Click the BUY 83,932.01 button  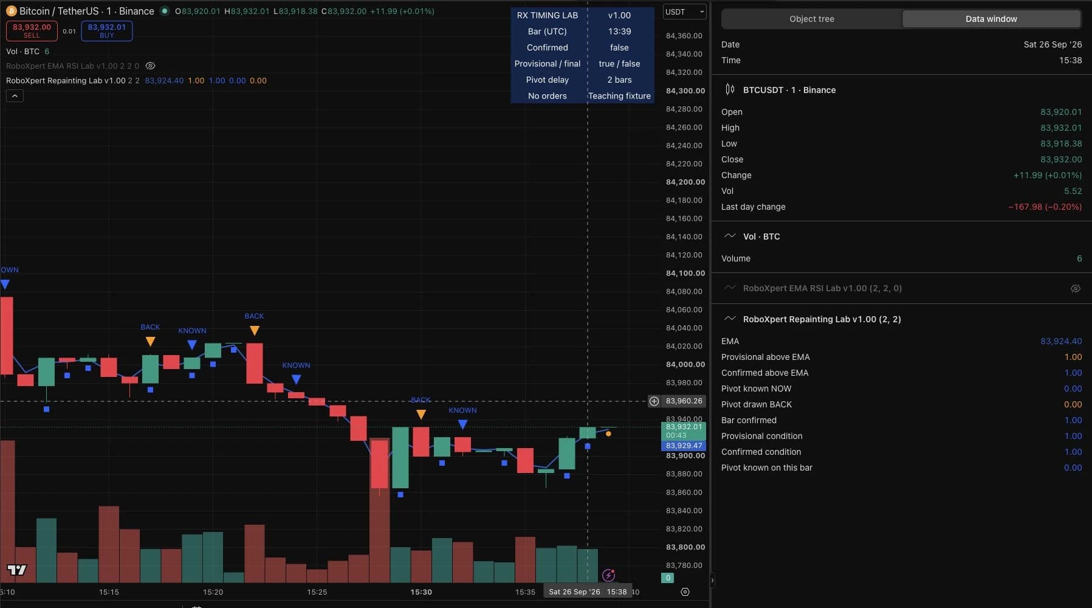[106, 30]
